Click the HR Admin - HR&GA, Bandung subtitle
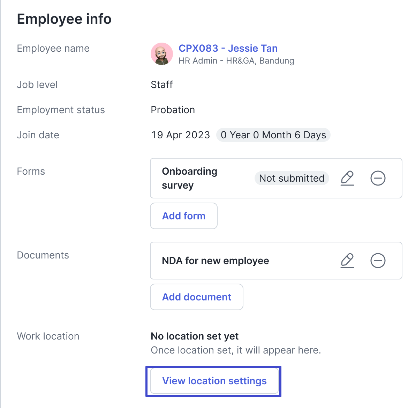This screenshot has width=408, height=408. coord(236,61)
